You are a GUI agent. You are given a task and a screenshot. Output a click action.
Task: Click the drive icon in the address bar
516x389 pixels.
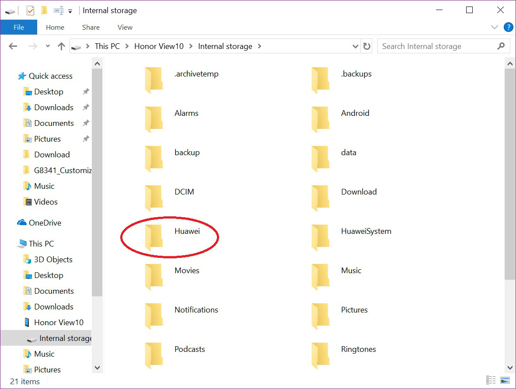76,47
